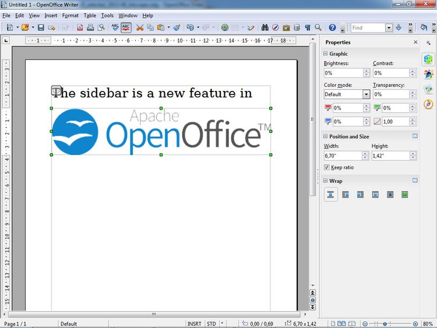The width and height of the screenshot is (437, 328).
Task: Open Find & Replace binoculars icon
Action: click(x=265, y=27)
